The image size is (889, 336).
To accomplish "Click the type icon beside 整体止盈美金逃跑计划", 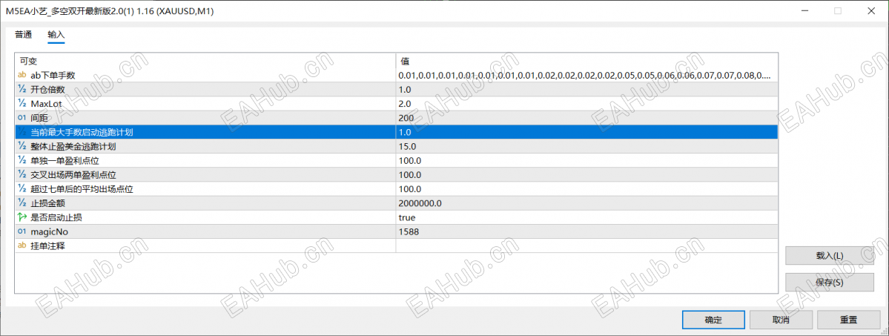I will (22, 146).
